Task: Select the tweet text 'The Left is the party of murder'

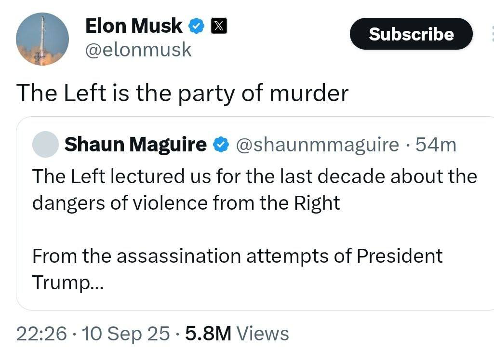Action: (x=182, y=93)
